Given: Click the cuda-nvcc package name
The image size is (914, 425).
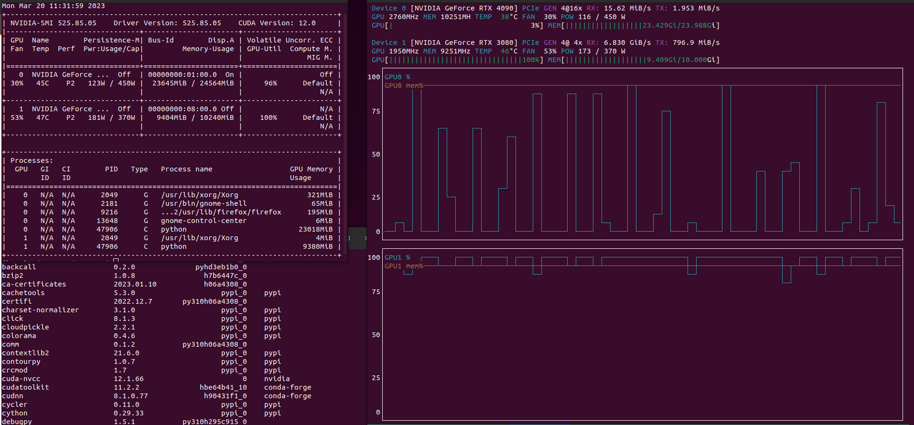Looking at the screenshot, I should tap(21, 379).
